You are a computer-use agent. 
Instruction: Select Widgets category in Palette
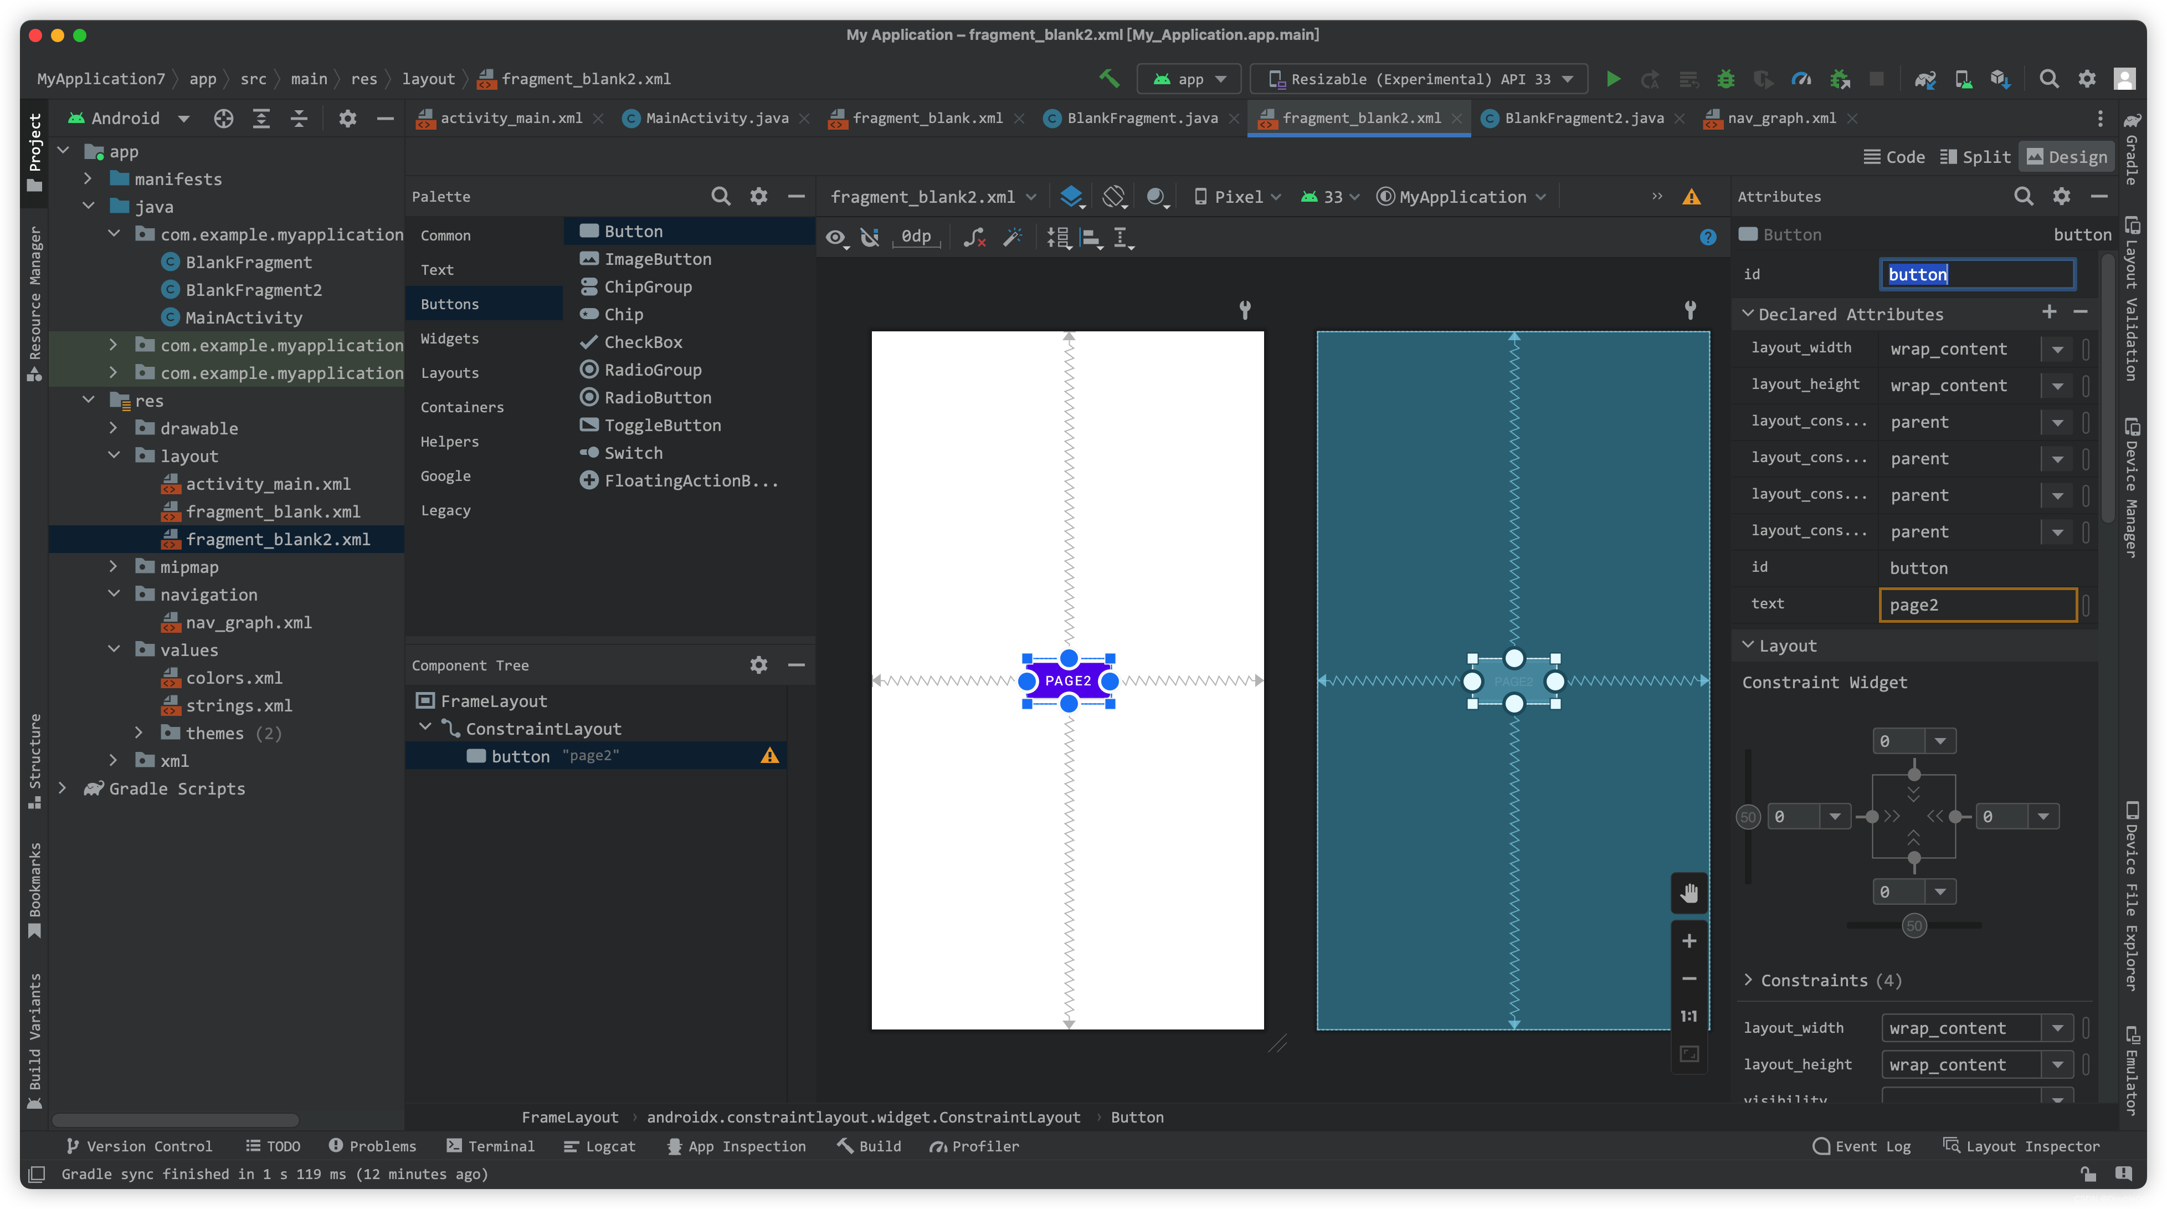click(449, 338)
